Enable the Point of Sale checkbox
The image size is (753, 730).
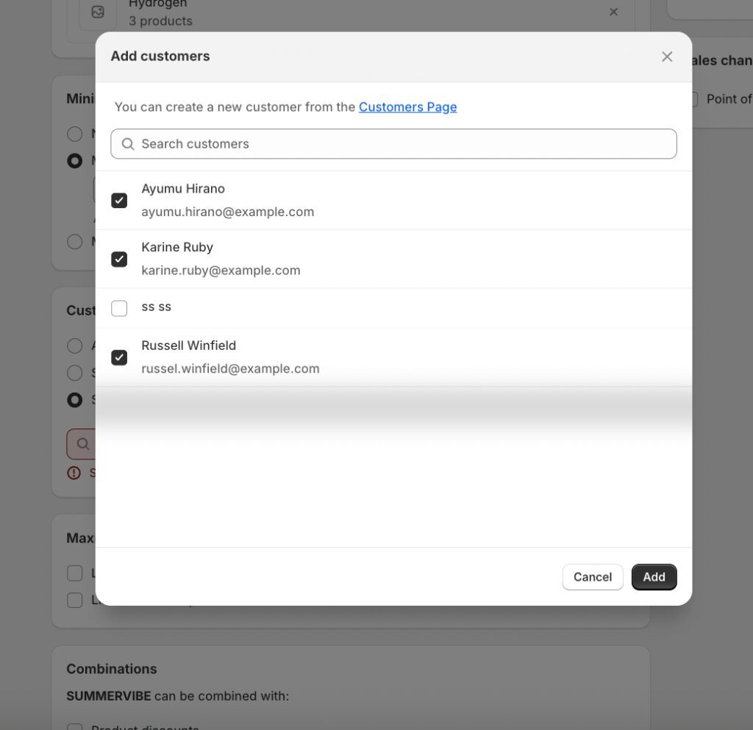coord(691,99)
